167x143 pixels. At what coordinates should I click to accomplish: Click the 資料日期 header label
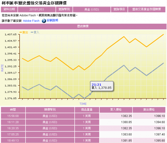click(9, 9)
